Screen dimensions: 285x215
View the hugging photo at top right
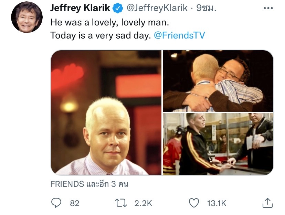tap(218, 81)
